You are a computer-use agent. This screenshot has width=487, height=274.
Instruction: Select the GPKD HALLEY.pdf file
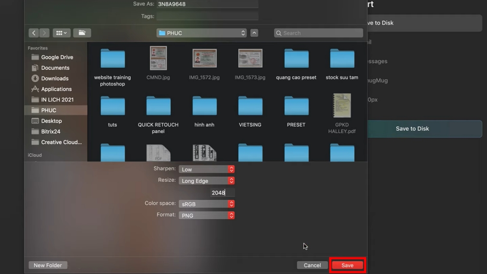pyautogui.click(x=342, y=106)
